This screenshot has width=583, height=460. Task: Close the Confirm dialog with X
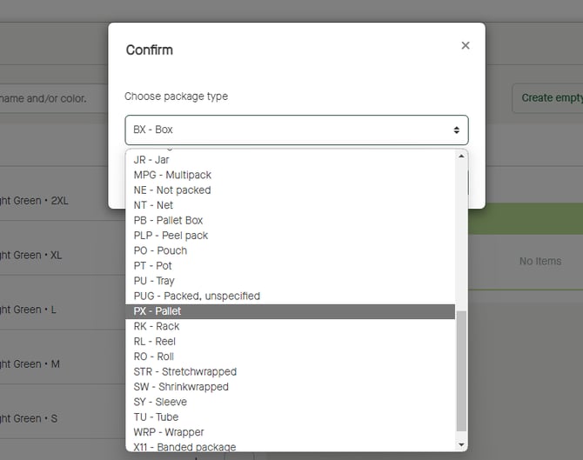coord(466,45)
